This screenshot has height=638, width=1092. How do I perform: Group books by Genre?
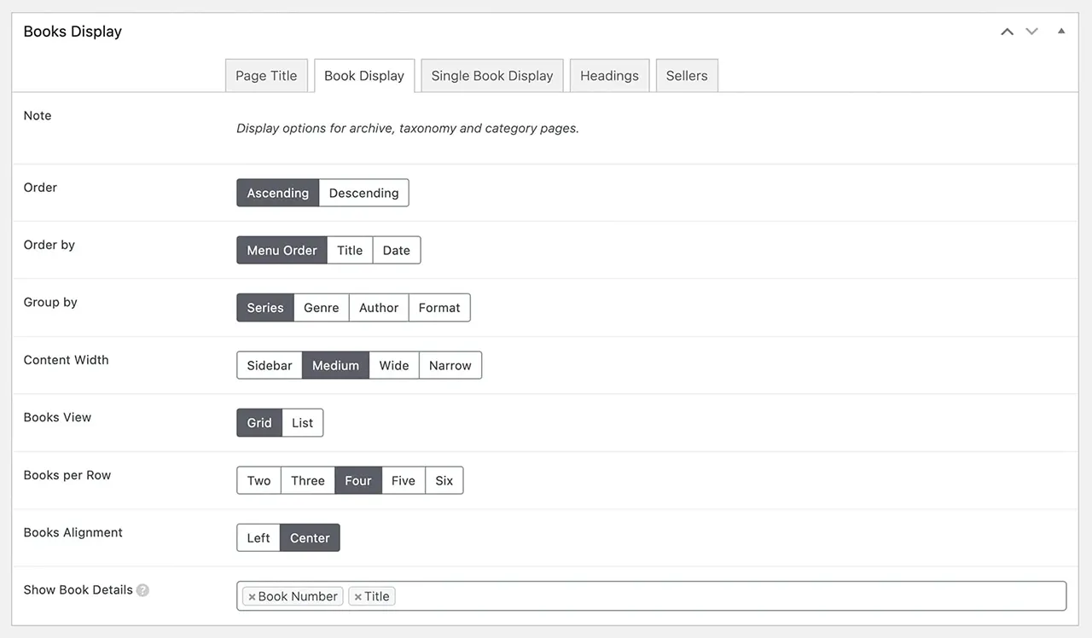pyautogui.click(x=321, y=308)
